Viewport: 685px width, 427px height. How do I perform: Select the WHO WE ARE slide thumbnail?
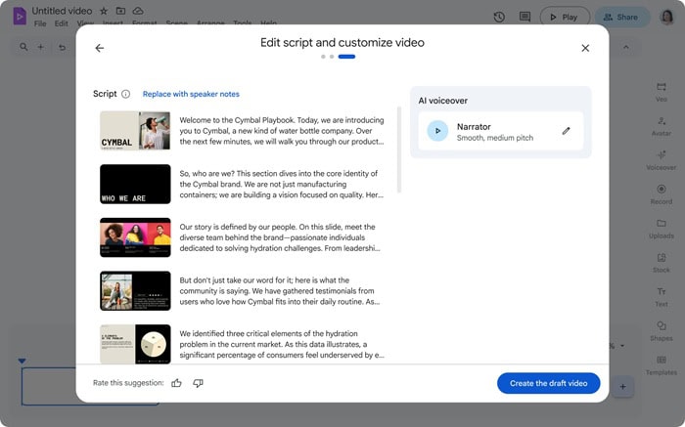(135, 184)
